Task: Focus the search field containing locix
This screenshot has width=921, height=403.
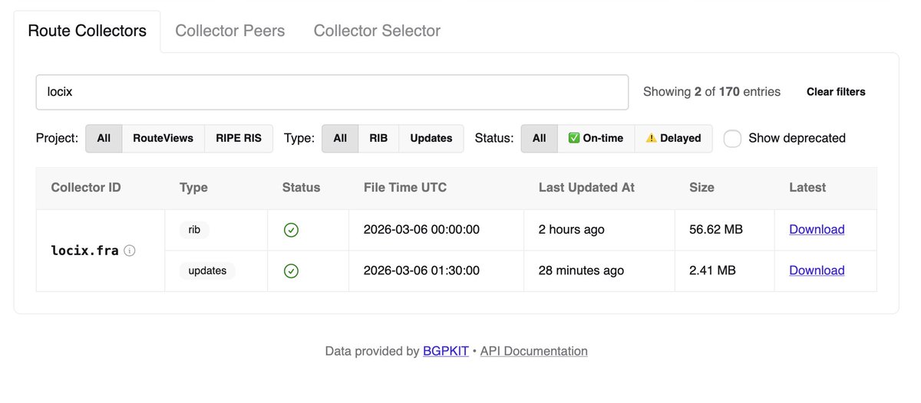Action: click(332, 92)
